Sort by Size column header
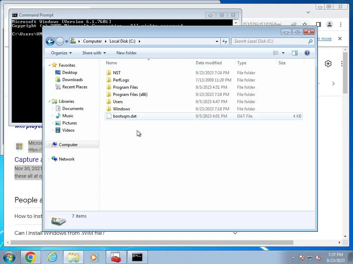This screenshot has width=353, height=264. [290, 63]
